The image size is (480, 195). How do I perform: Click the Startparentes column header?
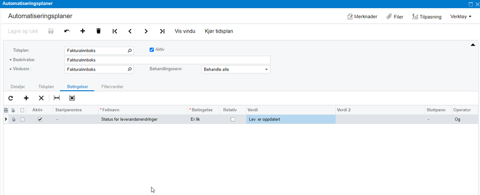[76, 110]
